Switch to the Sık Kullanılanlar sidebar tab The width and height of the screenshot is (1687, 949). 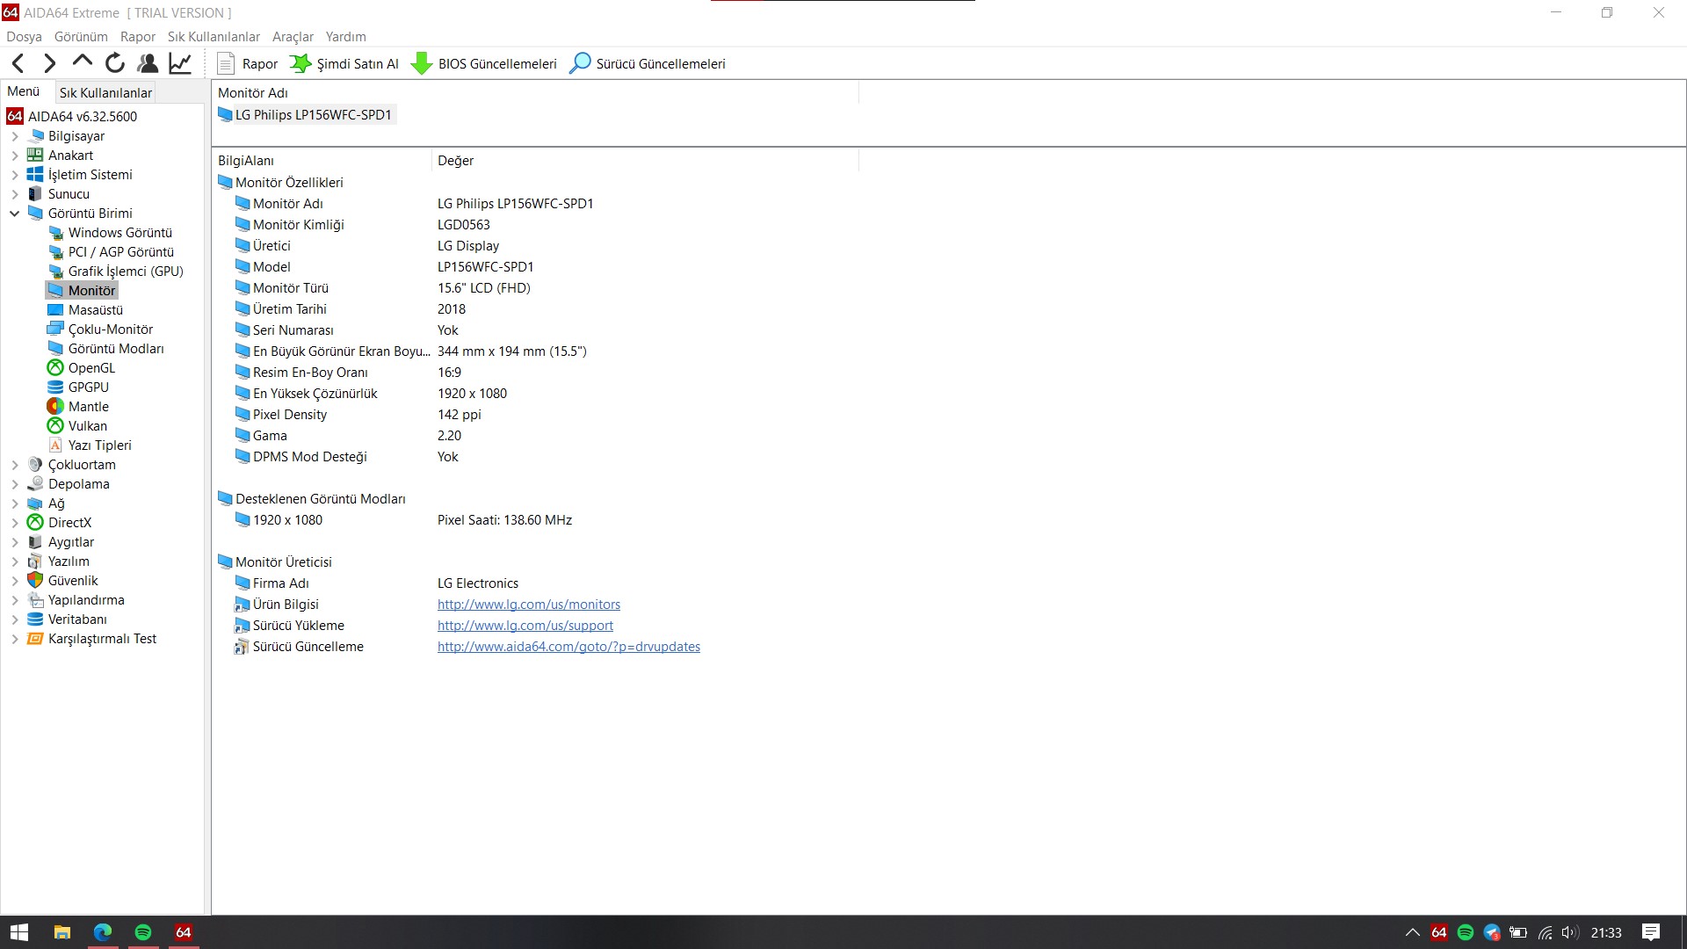pyautogui.click(x=105, y=92)
